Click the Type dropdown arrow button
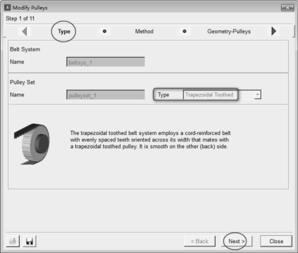 click(x=257, y=95)
